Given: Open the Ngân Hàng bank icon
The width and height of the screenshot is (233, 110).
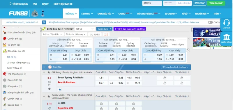Looking at the screenshot, I should 226,37.
